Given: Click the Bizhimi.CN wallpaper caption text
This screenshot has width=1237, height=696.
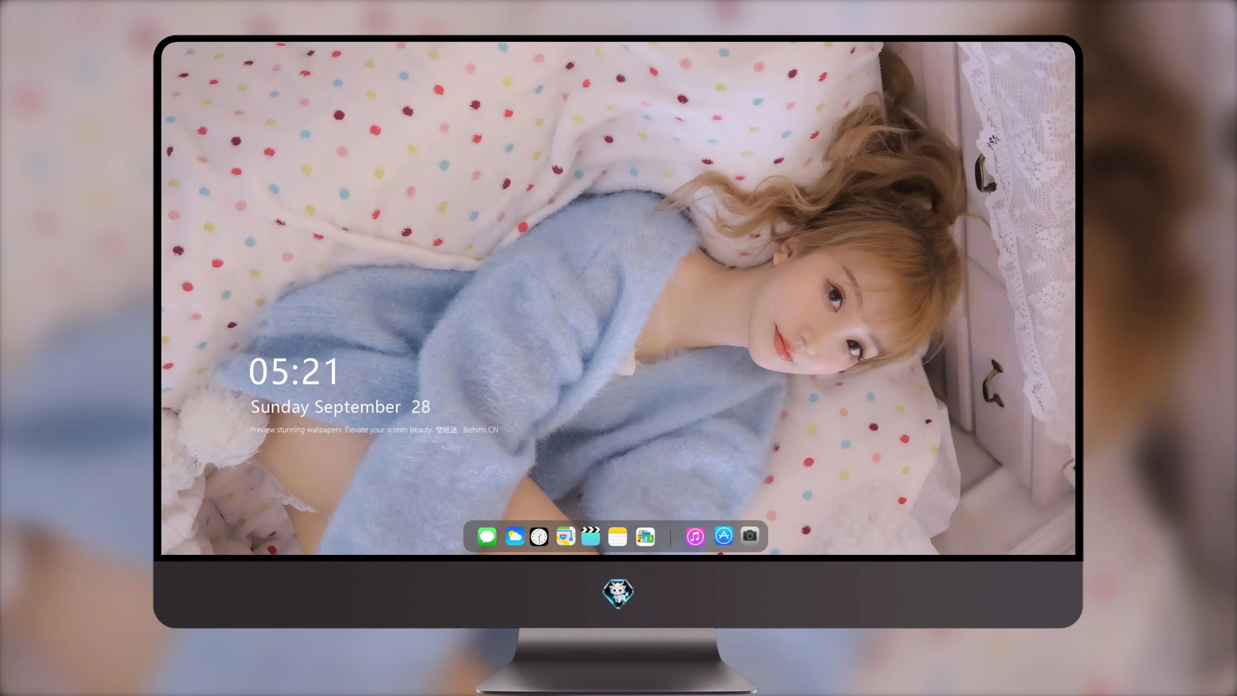Looking at the screenshot, I should 374,430.
